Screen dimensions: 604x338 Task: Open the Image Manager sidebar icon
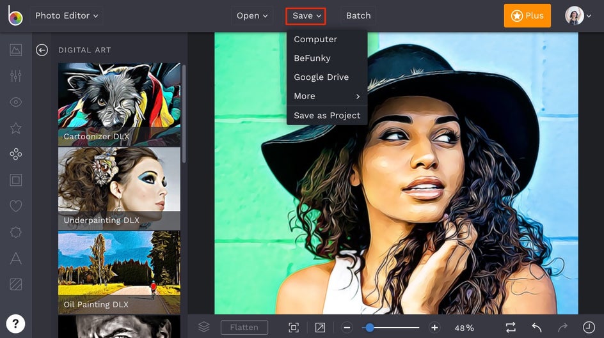click(x=16, y=50)
